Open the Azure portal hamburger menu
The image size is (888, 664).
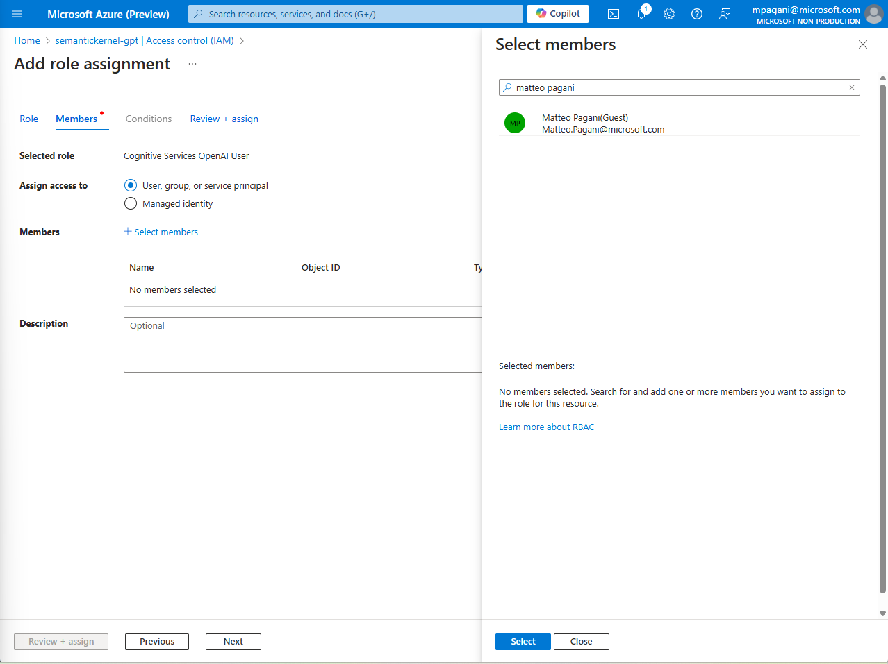[x=17, y=14]
